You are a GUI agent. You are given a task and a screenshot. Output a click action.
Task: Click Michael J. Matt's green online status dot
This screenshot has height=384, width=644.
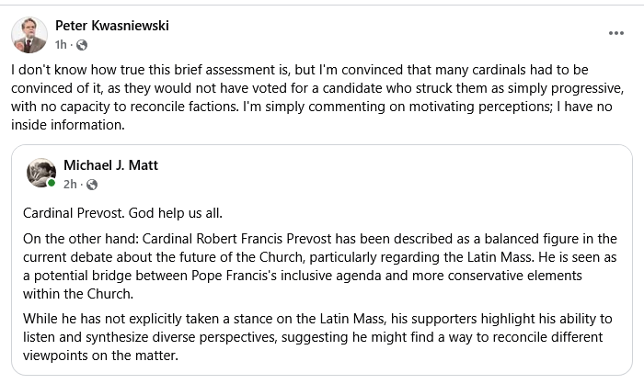coord(52,183)
